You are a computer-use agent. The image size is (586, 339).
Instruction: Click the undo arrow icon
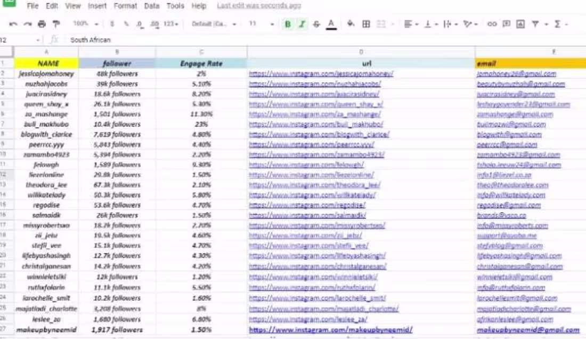pos(13,24)
